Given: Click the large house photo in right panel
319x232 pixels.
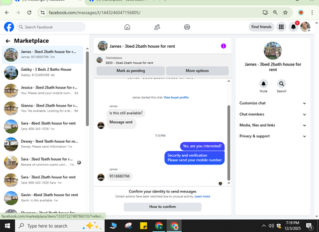Looking at the screenshot, I should coord(272,50).
